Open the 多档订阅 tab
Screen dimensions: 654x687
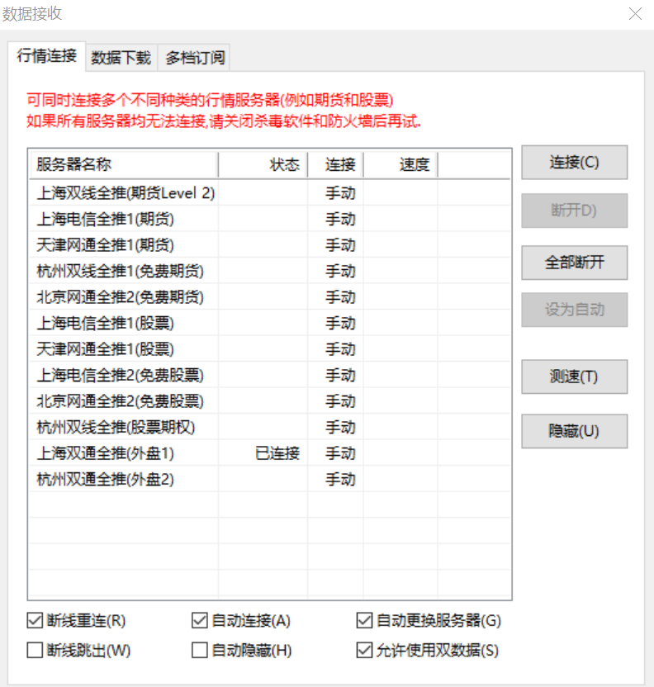(x=195, y=58)
